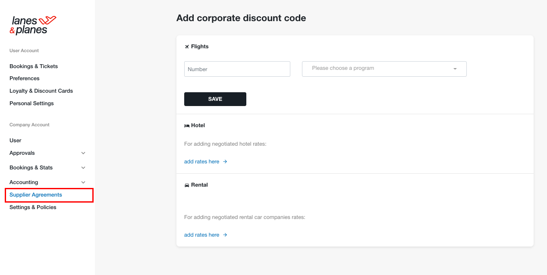Click the arrow after Hotel add rates here

[x=225, y=162]
